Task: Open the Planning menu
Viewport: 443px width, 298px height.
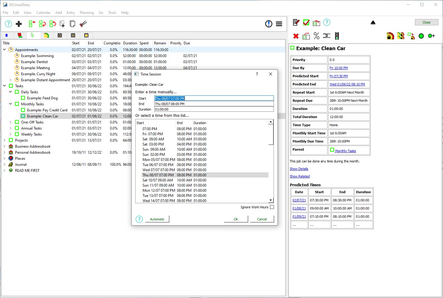Action: point(87,13)
